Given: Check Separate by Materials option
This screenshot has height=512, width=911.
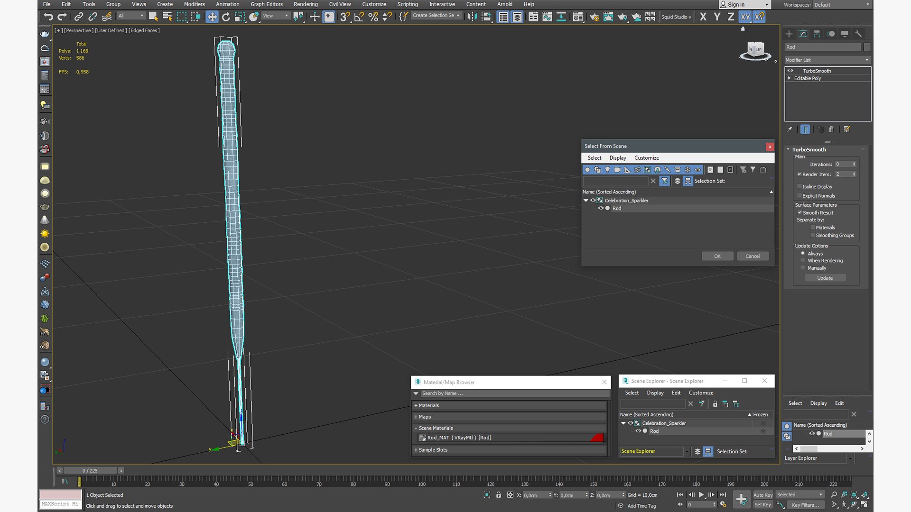Looking at the screenshot, I should point(813,228).
